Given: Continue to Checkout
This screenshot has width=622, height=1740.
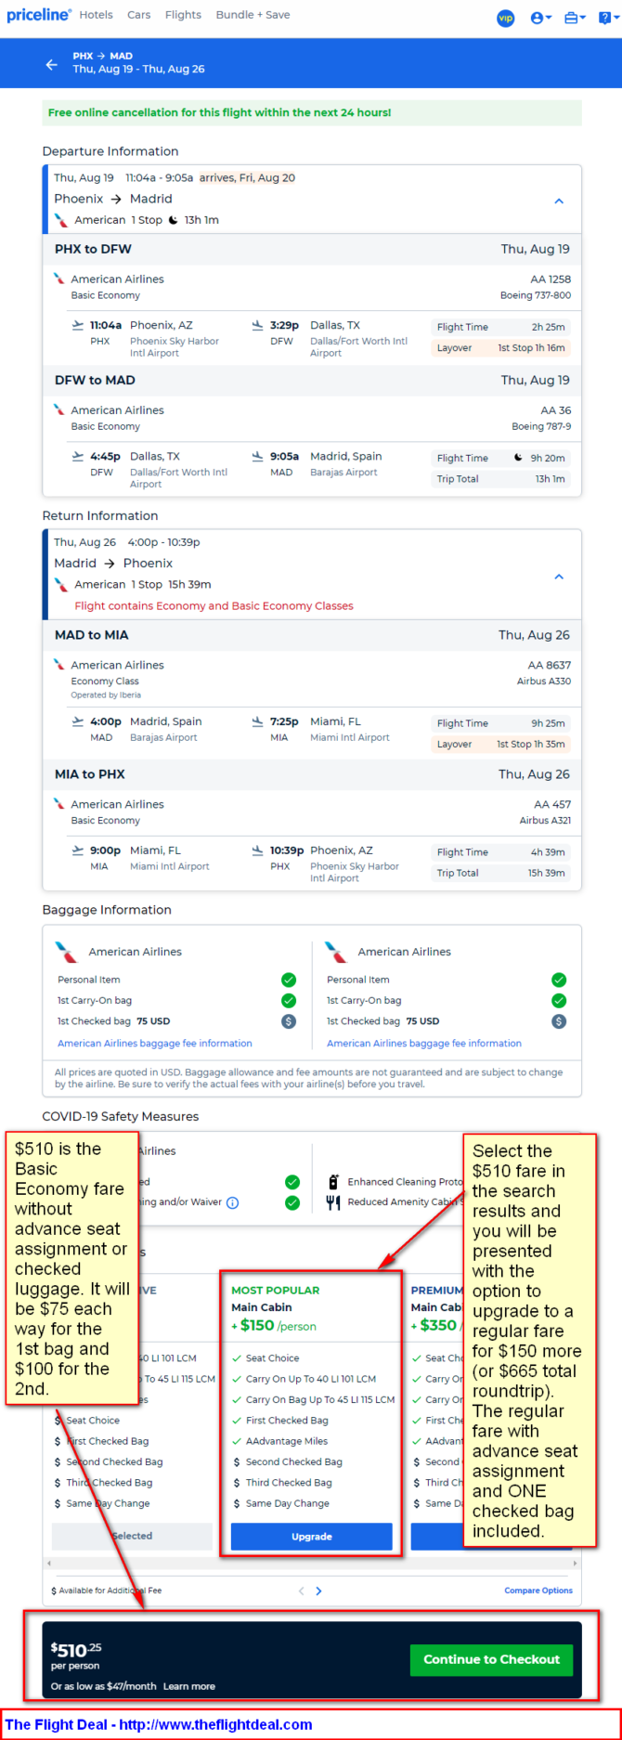Looking at the screenshot, I should 491,1659.
